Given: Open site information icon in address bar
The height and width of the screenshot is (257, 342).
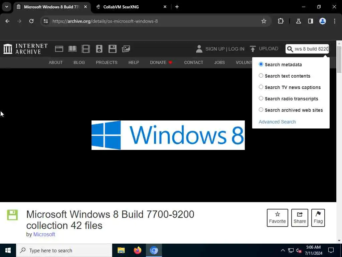Looking at the screenshot, I should (45, 21).
